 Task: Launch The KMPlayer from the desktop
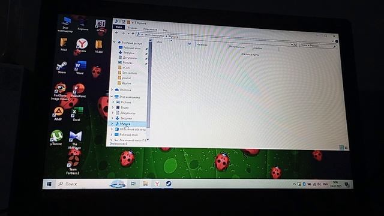[x=75, y=140]
